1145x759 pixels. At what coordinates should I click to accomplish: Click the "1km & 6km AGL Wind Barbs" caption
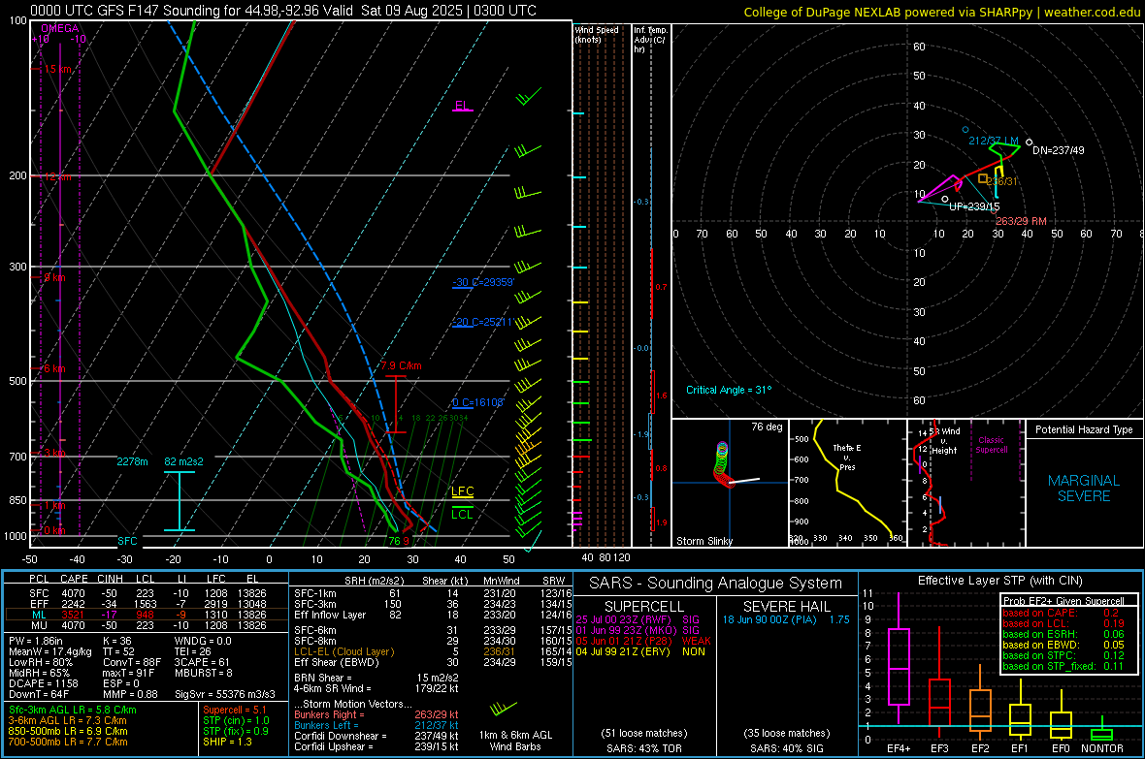pyautogui.click(x=515, y=741)
